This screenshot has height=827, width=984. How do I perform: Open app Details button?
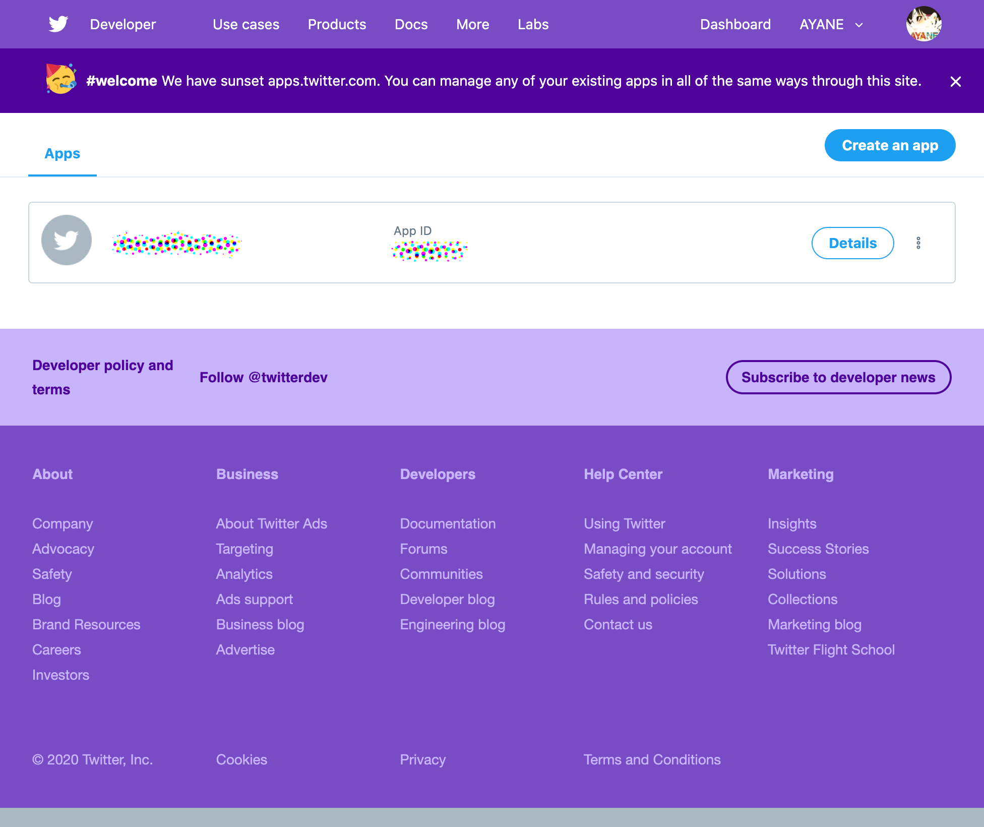coord(852,243)
